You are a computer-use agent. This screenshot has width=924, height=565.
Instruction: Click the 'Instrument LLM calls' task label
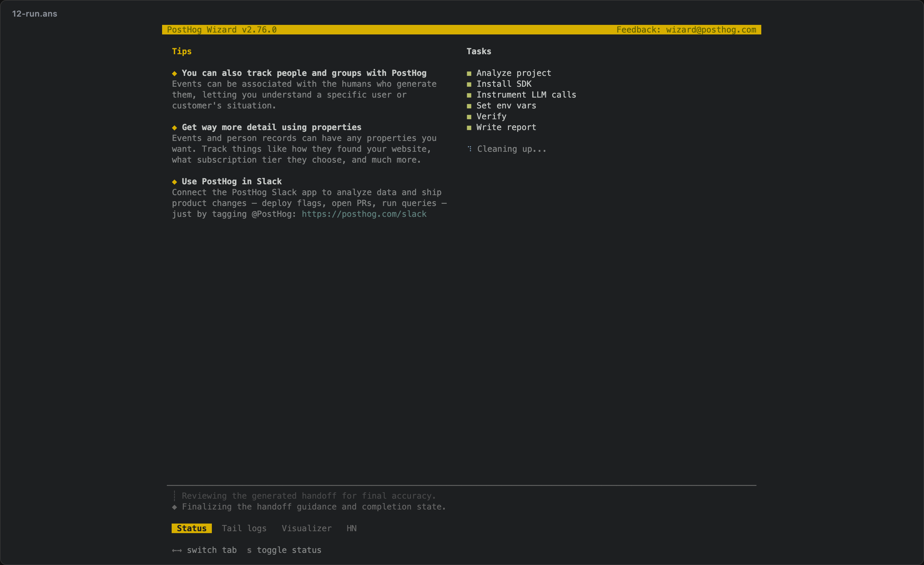point(526,95)
